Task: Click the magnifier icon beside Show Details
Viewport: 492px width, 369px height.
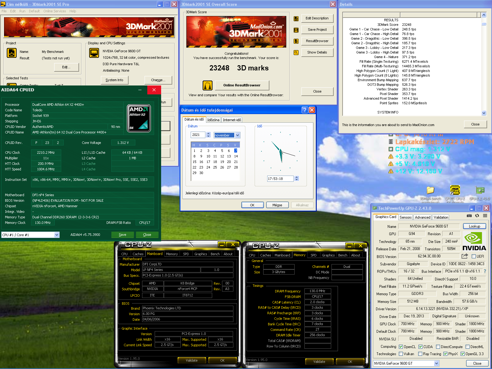Action: pos(296,53)
